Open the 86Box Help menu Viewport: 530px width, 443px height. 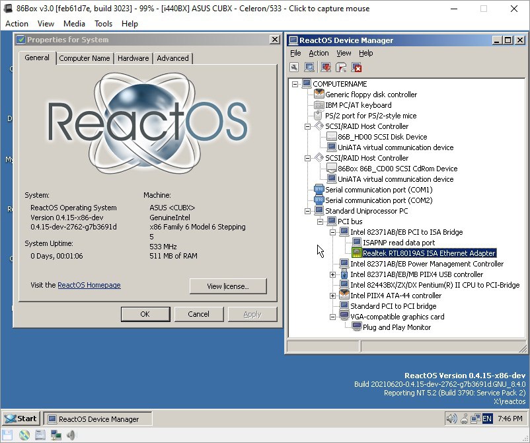click(130, 23)
